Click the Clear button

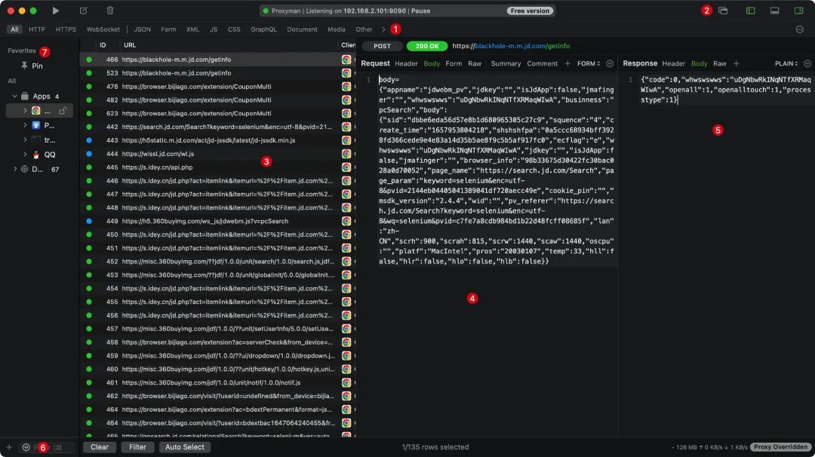click(100, 447)
